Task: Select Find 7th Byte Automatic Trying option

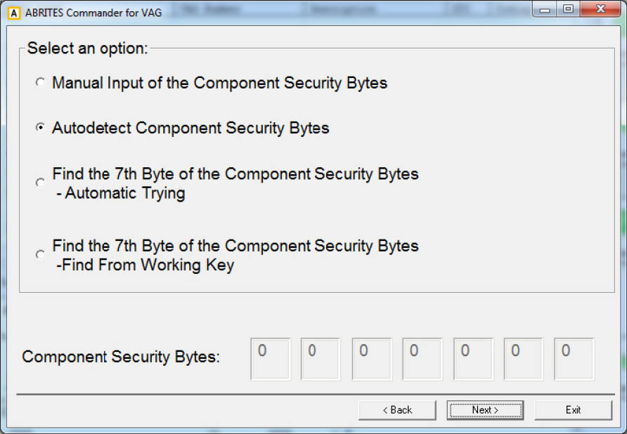Action: 40,183
